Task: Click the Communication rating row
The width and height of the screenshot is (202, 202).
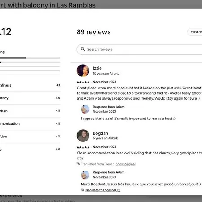Action: (x=30, y=123)
